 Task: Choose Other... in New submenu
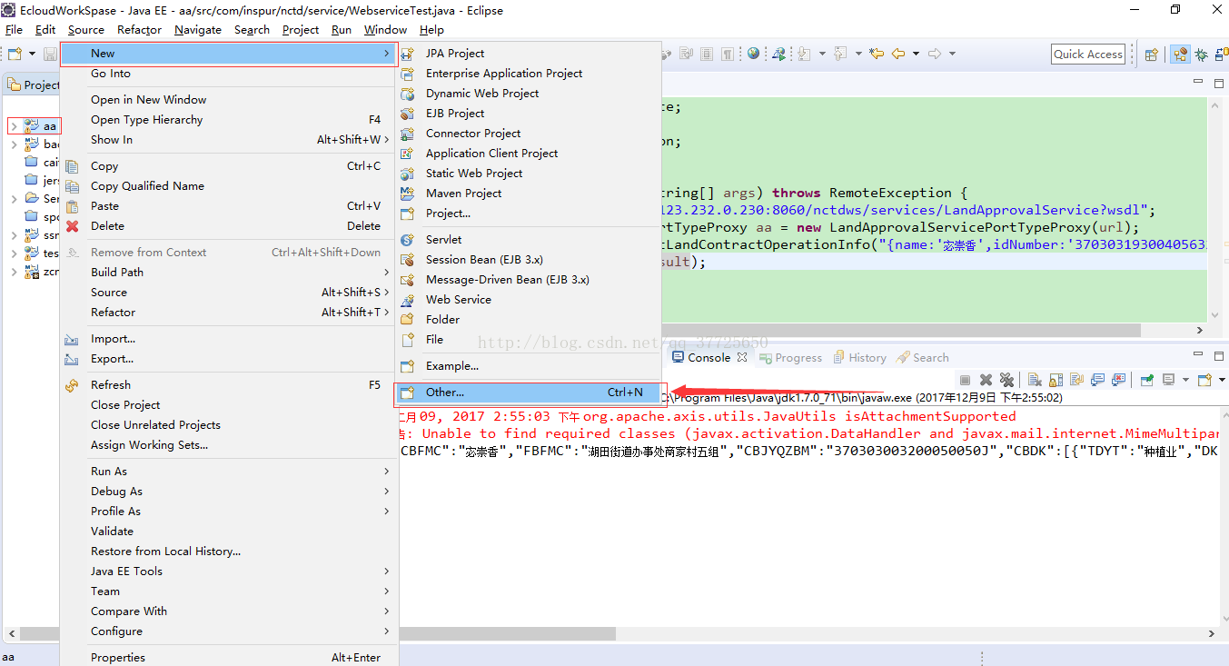(x=529, y=392)
